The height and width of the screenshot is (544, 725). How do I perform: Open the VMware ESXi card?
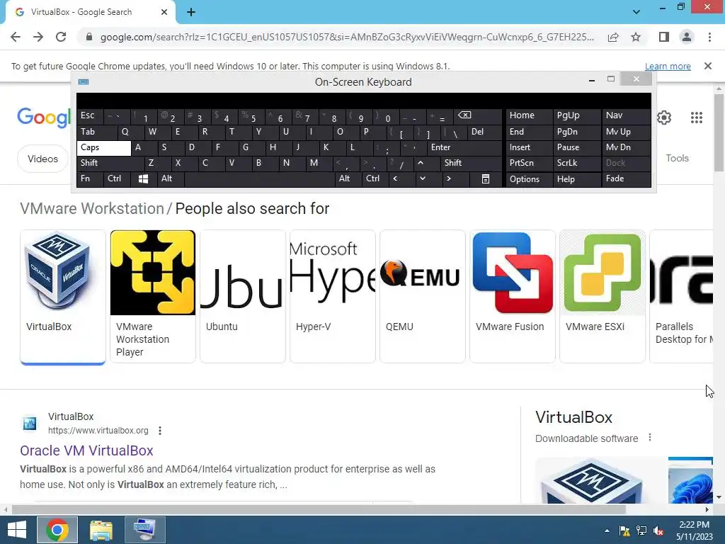603,296
